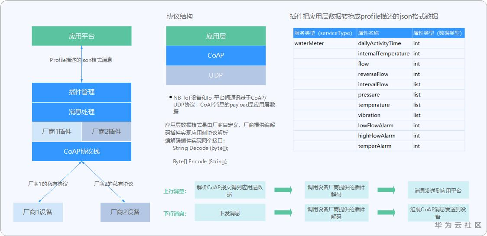The height and width of the screenshot is (236, 487).
Task: Click the int type in temperAlarm row
Action: [x=438, y=145]
